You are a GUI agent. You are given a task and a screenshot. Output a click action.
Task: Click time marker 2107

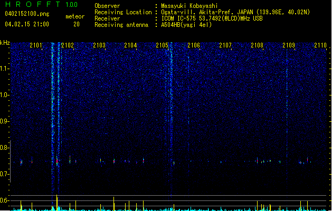225,45
